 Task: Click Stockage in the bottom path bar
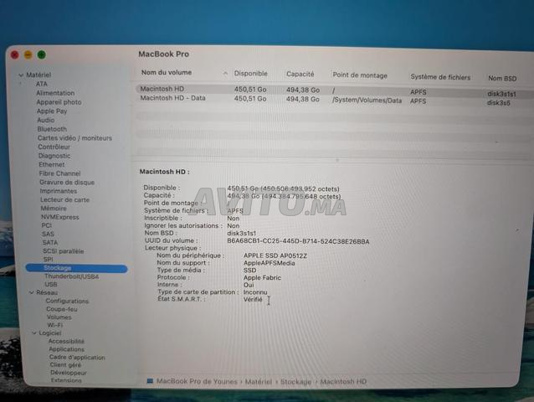pyautogui.click(x=295, y=382)
